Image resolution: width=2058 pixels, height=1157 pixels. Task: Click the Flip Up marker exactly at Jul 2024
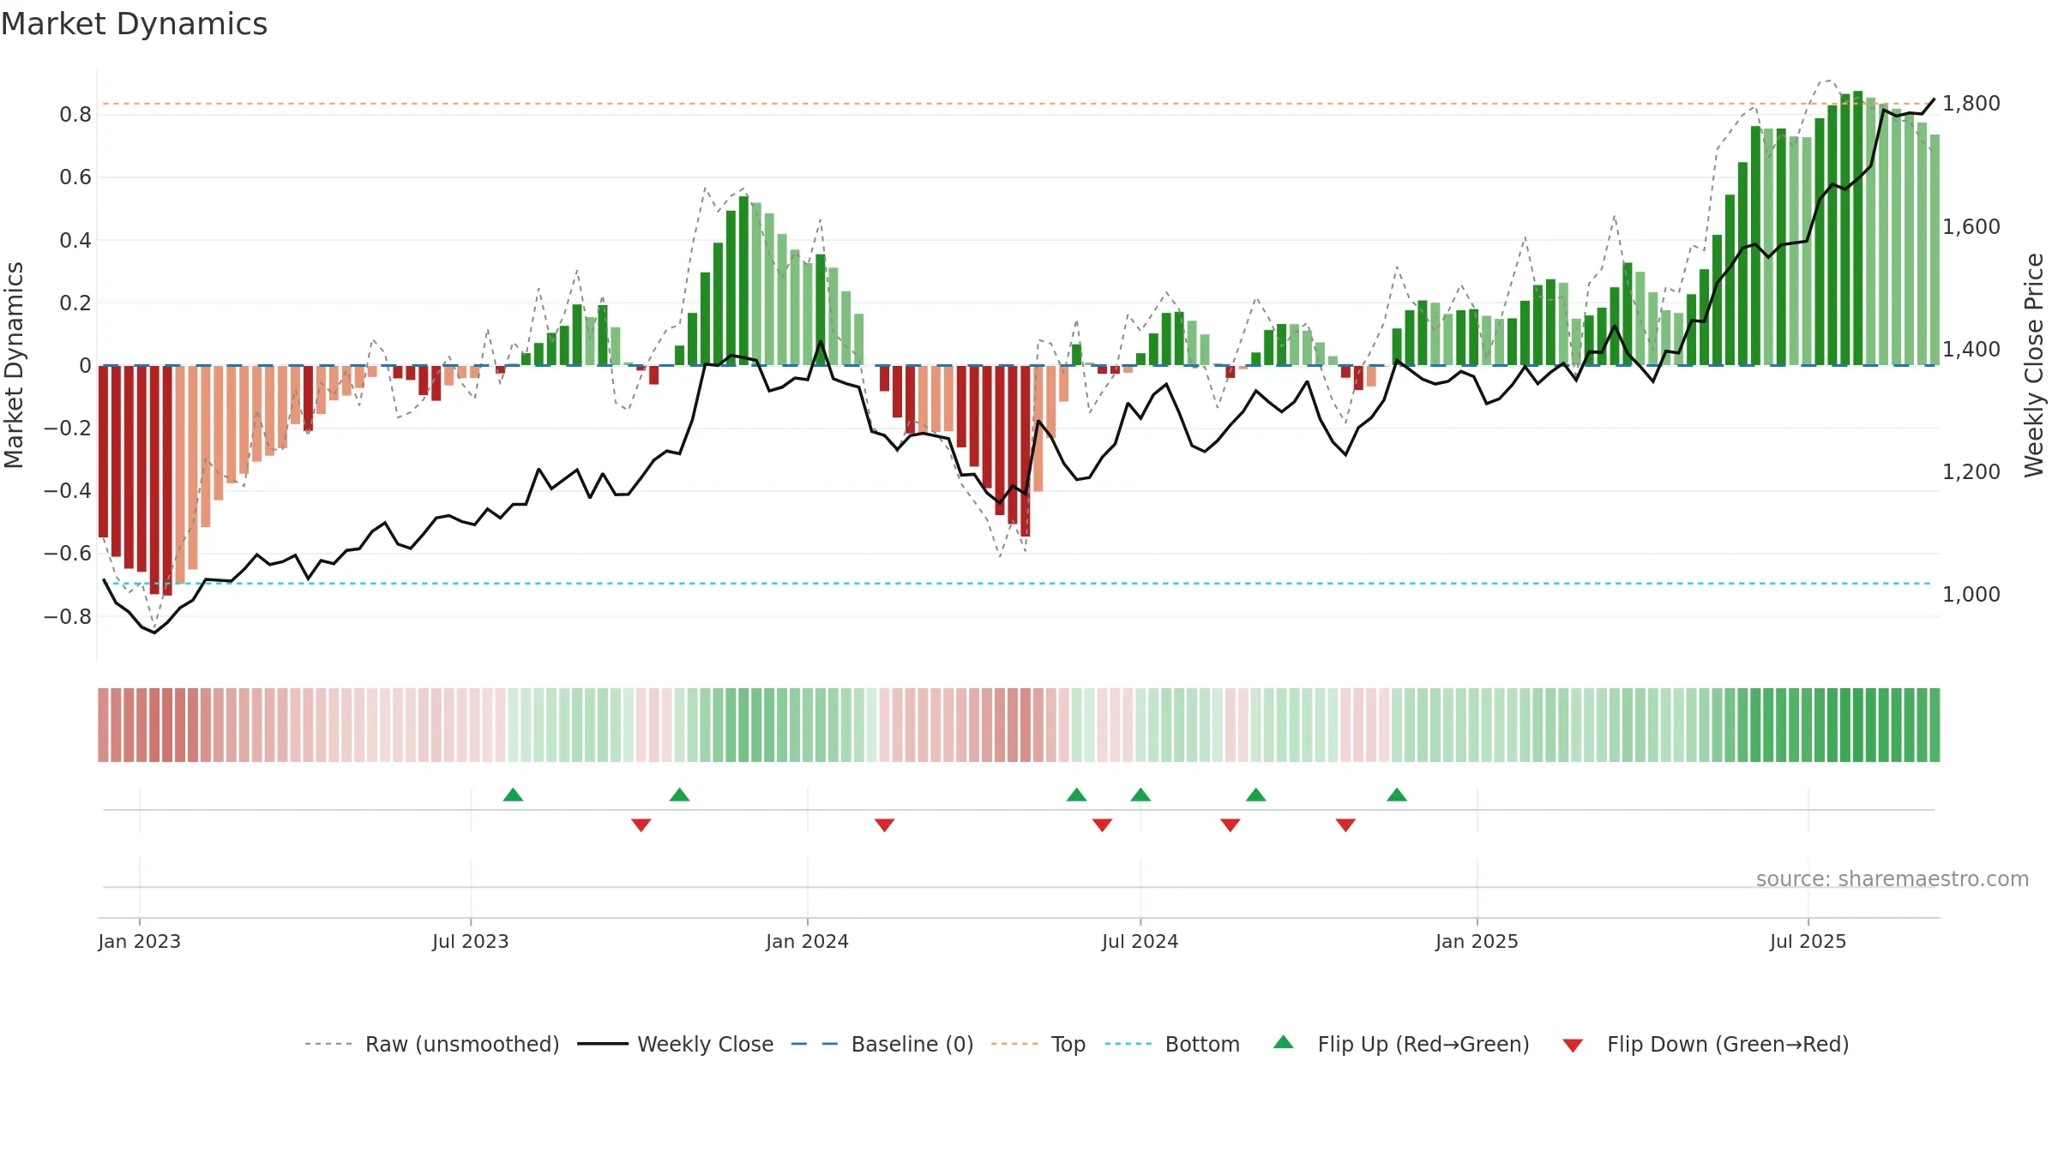pyautogui.click(x=1140, y=794)
